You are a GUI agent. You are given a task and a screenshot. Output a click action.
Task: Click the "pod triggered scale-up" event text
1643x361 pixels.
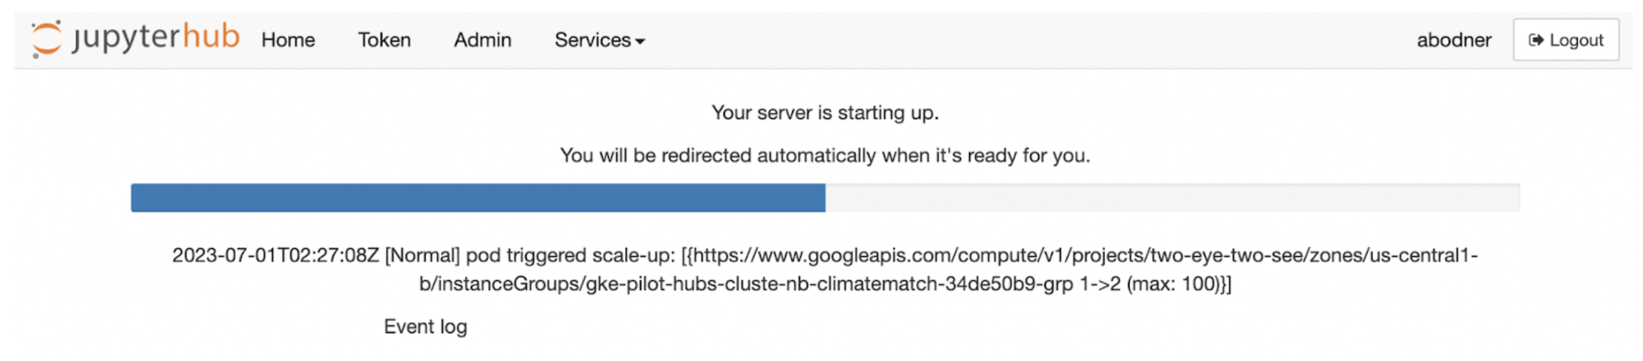(571, 256)
